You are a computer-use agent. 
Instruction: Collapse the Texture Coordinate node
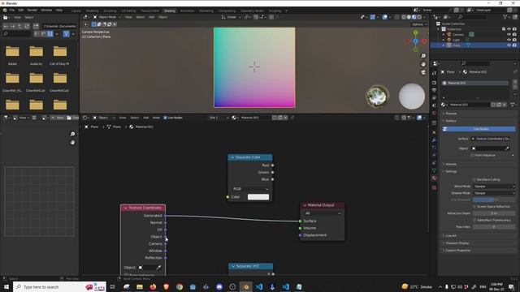[126, 208]
